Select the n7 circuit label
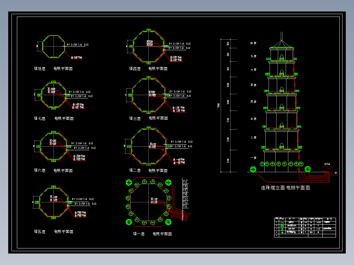This screenshot has width=354, height=265. (185, 181)
